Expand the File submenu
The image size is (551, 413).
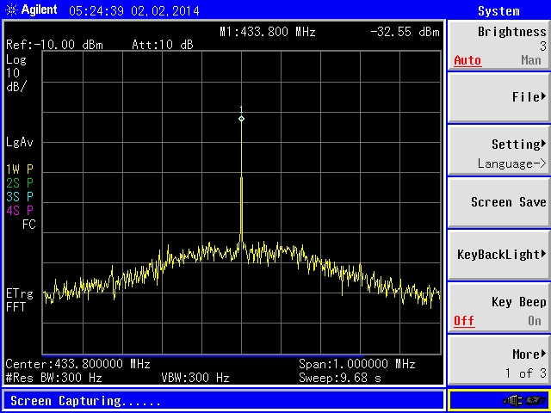click(498, 97)
